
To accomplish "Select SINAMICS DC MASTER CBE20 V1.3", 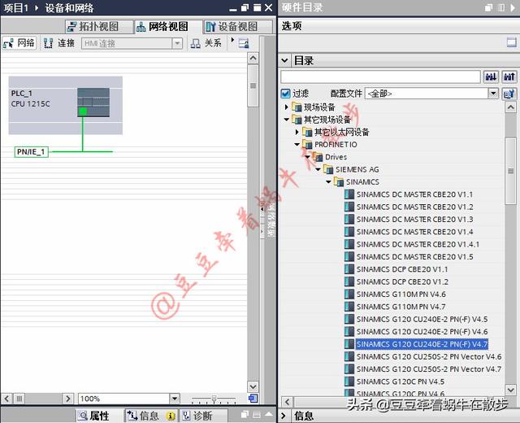I will 415,220.
